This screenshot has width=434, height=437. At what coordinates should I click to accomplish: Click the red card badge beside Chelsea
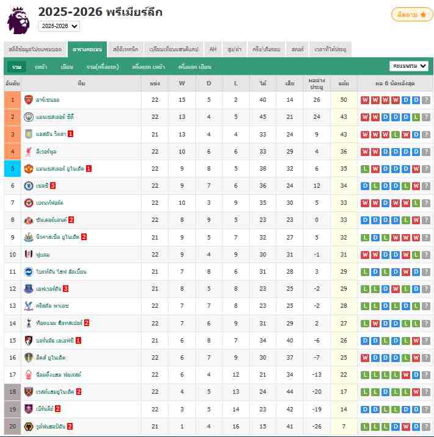(x=54, y=185)
